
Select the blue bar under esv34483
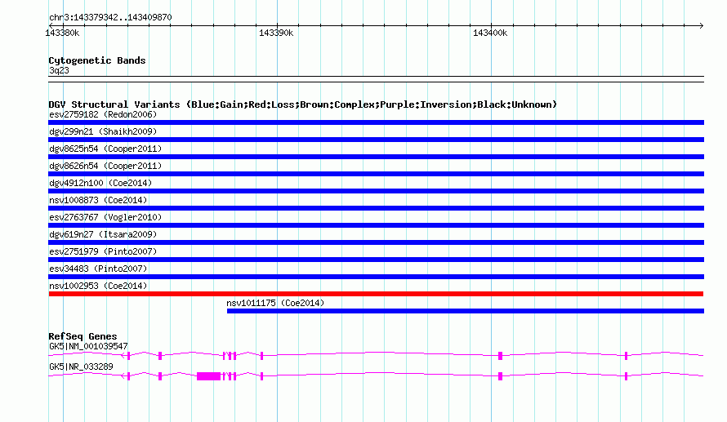[x=376, y=277]
